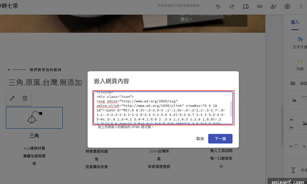The width and height of the screenshot is (307, 184).
Task: Open layouts section icon
Action: coord(293,83)
